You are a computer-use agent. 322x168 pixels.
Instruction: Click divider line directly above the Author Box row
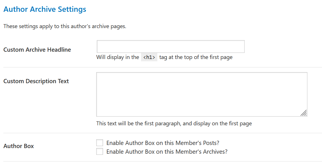tap(162, 133)
